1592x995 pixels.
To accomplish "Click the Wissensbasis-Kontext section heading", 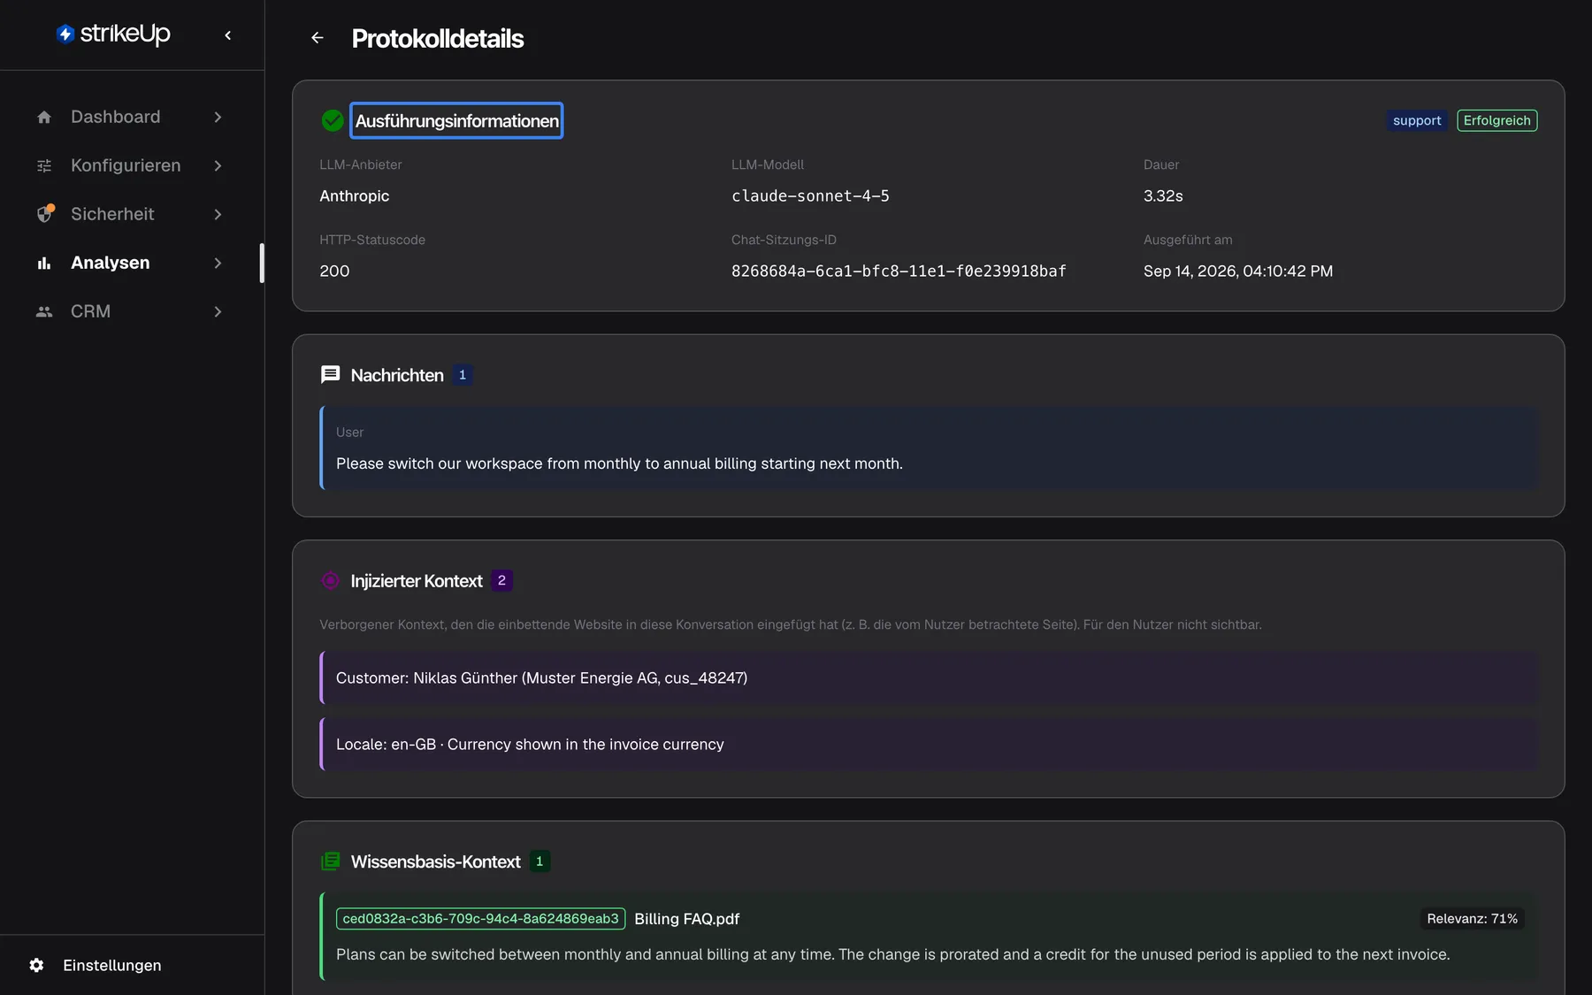I will point(435,861).
